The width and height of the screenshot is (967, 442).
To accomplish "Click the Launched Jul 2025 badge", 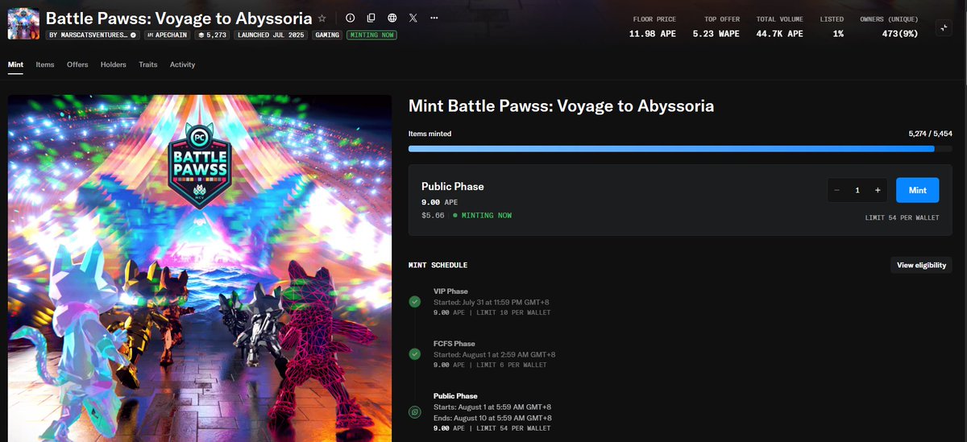I will pyautogui.click(x=272, y=35).
